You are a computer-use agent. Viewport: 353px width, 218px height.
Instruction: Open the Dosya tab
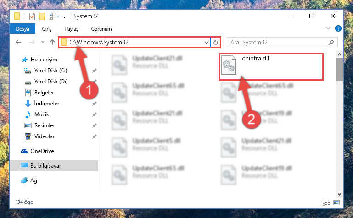pyautogui.click(x=22, y=29)
